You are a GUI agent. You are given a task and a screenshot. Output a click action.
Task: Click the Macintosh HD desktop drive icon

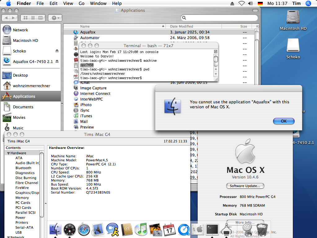tap(293, 17)
